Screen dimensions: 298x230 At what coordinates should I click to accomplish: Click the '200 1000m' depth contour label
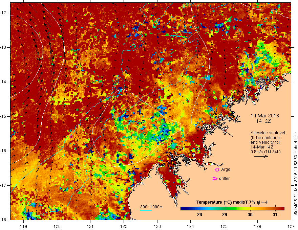point(151,207)
